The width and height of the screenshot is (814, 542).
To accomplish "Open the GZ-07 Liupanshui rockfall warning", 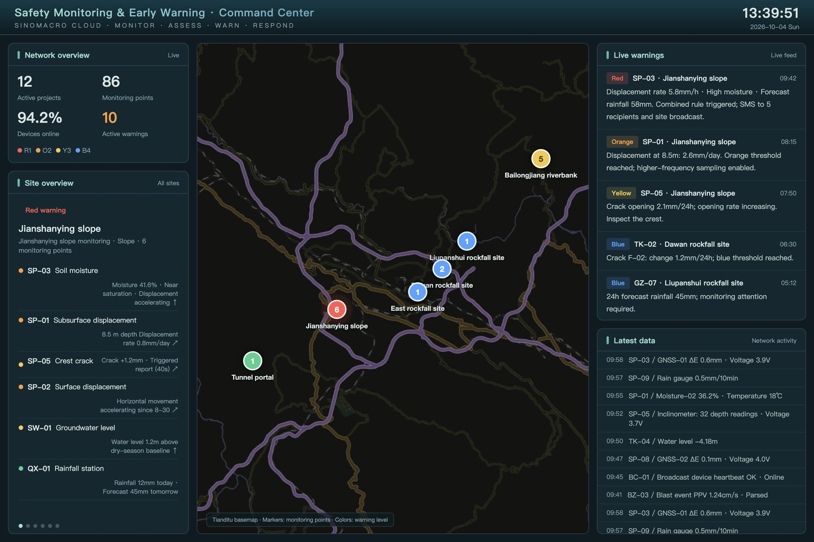I will [701, 296].
